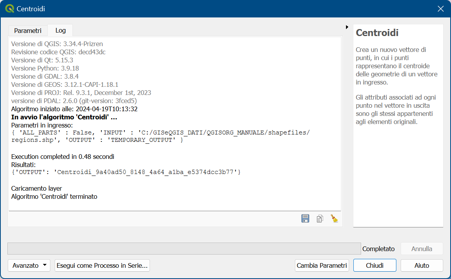451x279 pixels.
Task: Click the 'Crea un nuovo vettore' help paragraph
Action: pos(397,66)
